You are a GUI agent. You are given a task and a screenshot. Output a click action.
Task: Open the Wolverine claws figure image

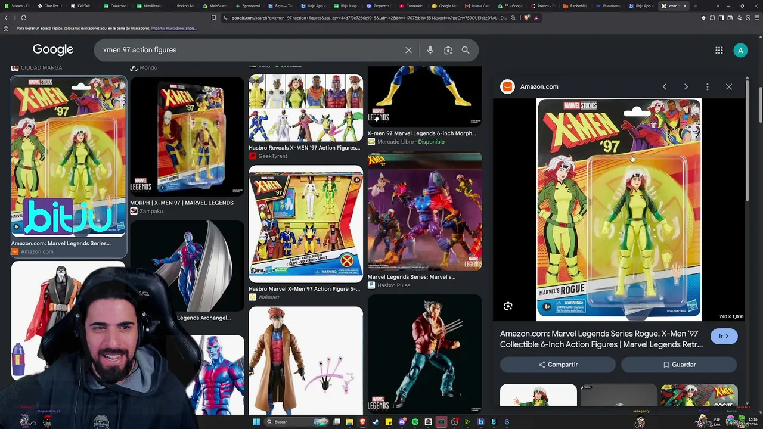tap(424, 355)
